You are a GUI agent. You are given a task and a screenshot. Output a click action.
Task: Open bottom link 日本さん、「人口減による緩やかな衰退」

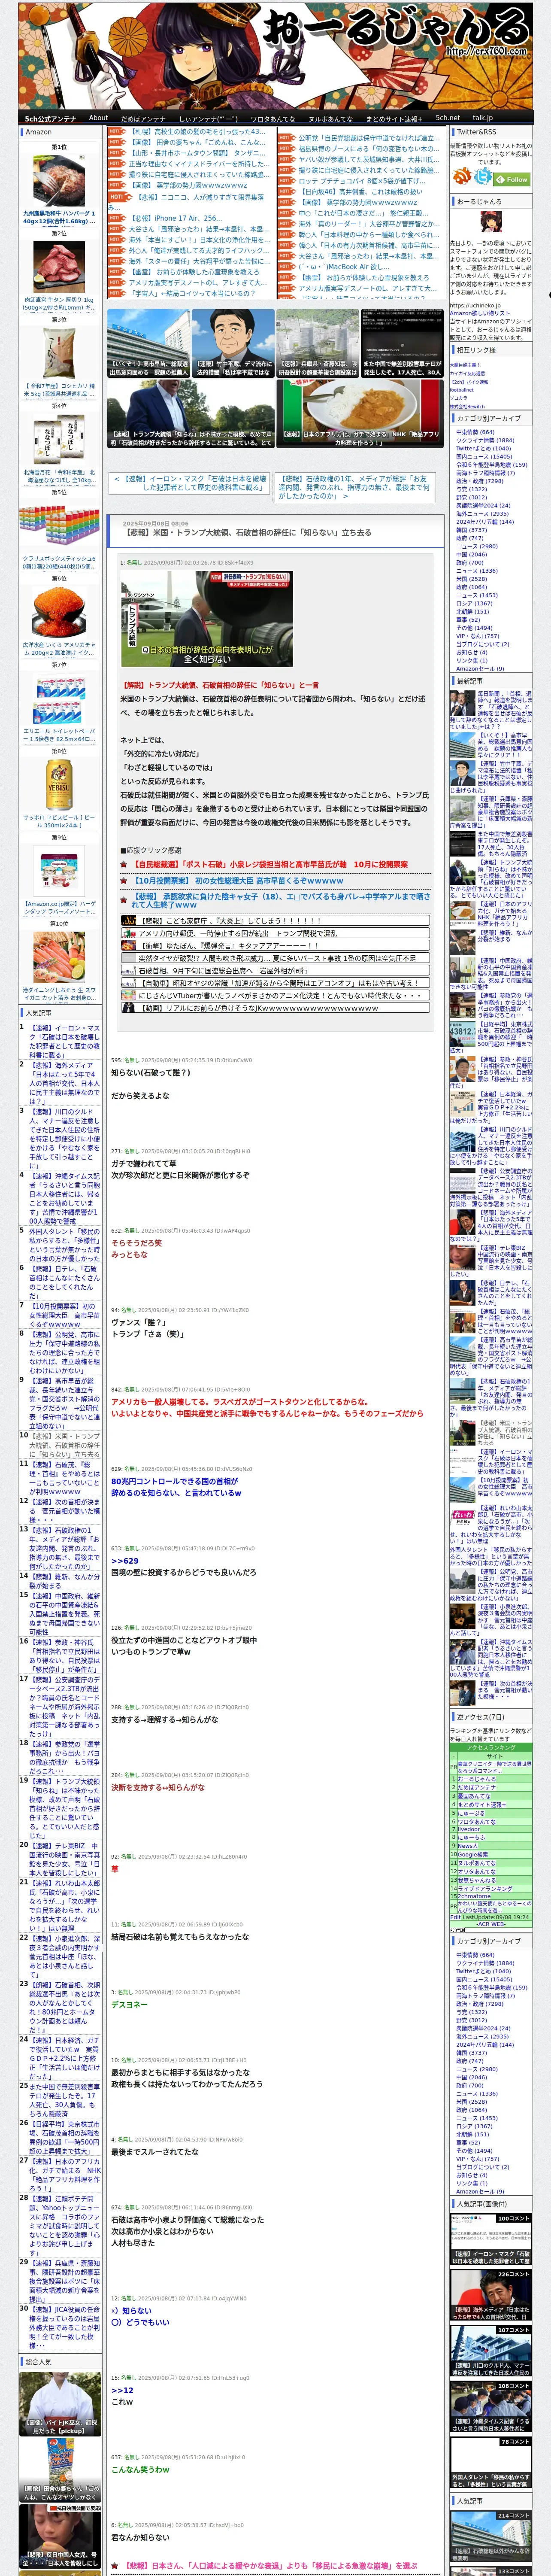pyautogui.click(x=270, y=2566)
